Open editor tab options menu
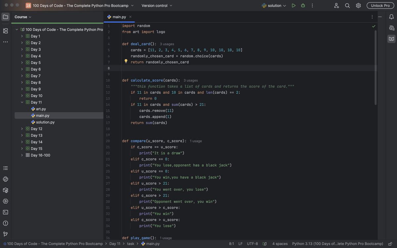The image size is (397, 248). tap(372, 17)
